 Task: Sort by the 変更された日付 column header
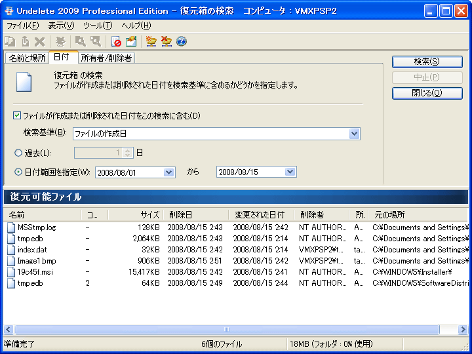coord(262,214)
